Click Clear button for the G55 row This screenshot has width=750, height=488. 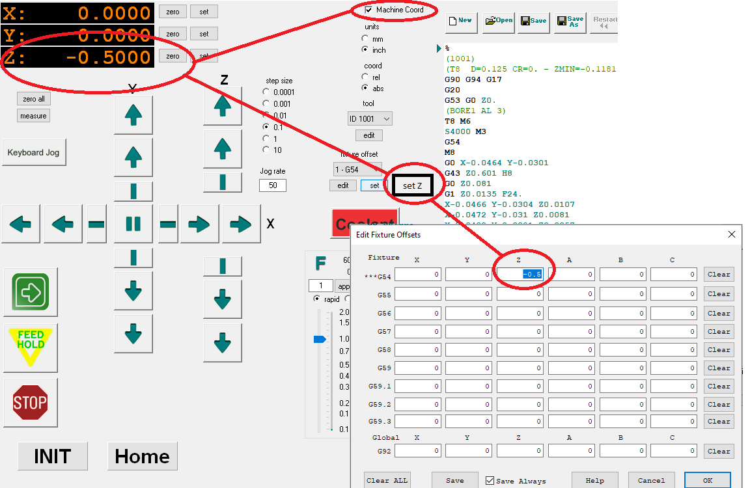719,293
